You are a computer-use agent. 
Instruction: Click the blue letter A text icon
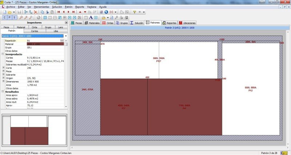tap(91, 17)
